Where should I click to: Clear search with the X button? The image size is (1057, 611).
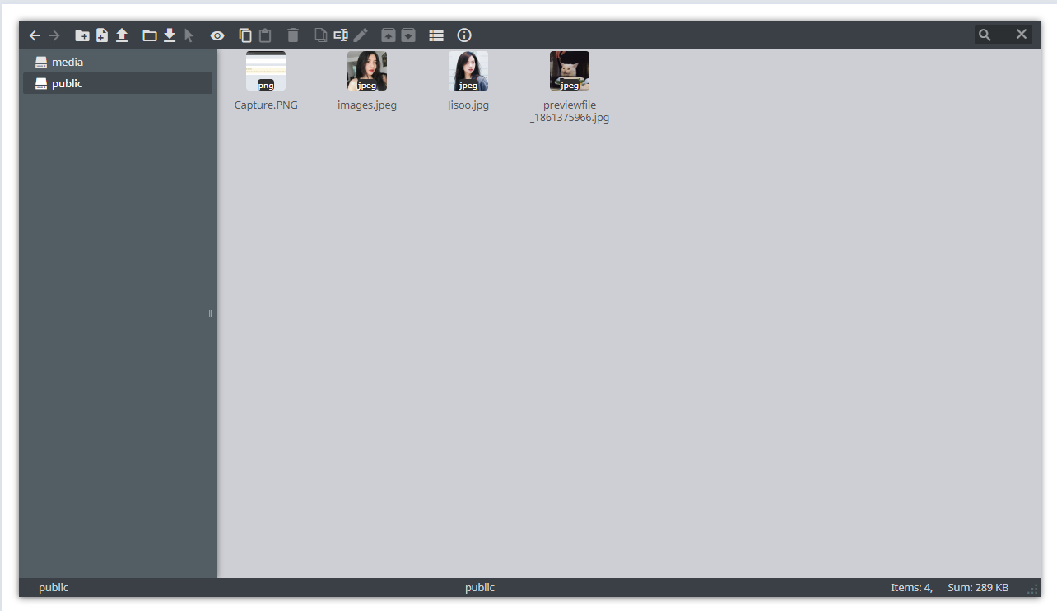tap(1022, 35)
